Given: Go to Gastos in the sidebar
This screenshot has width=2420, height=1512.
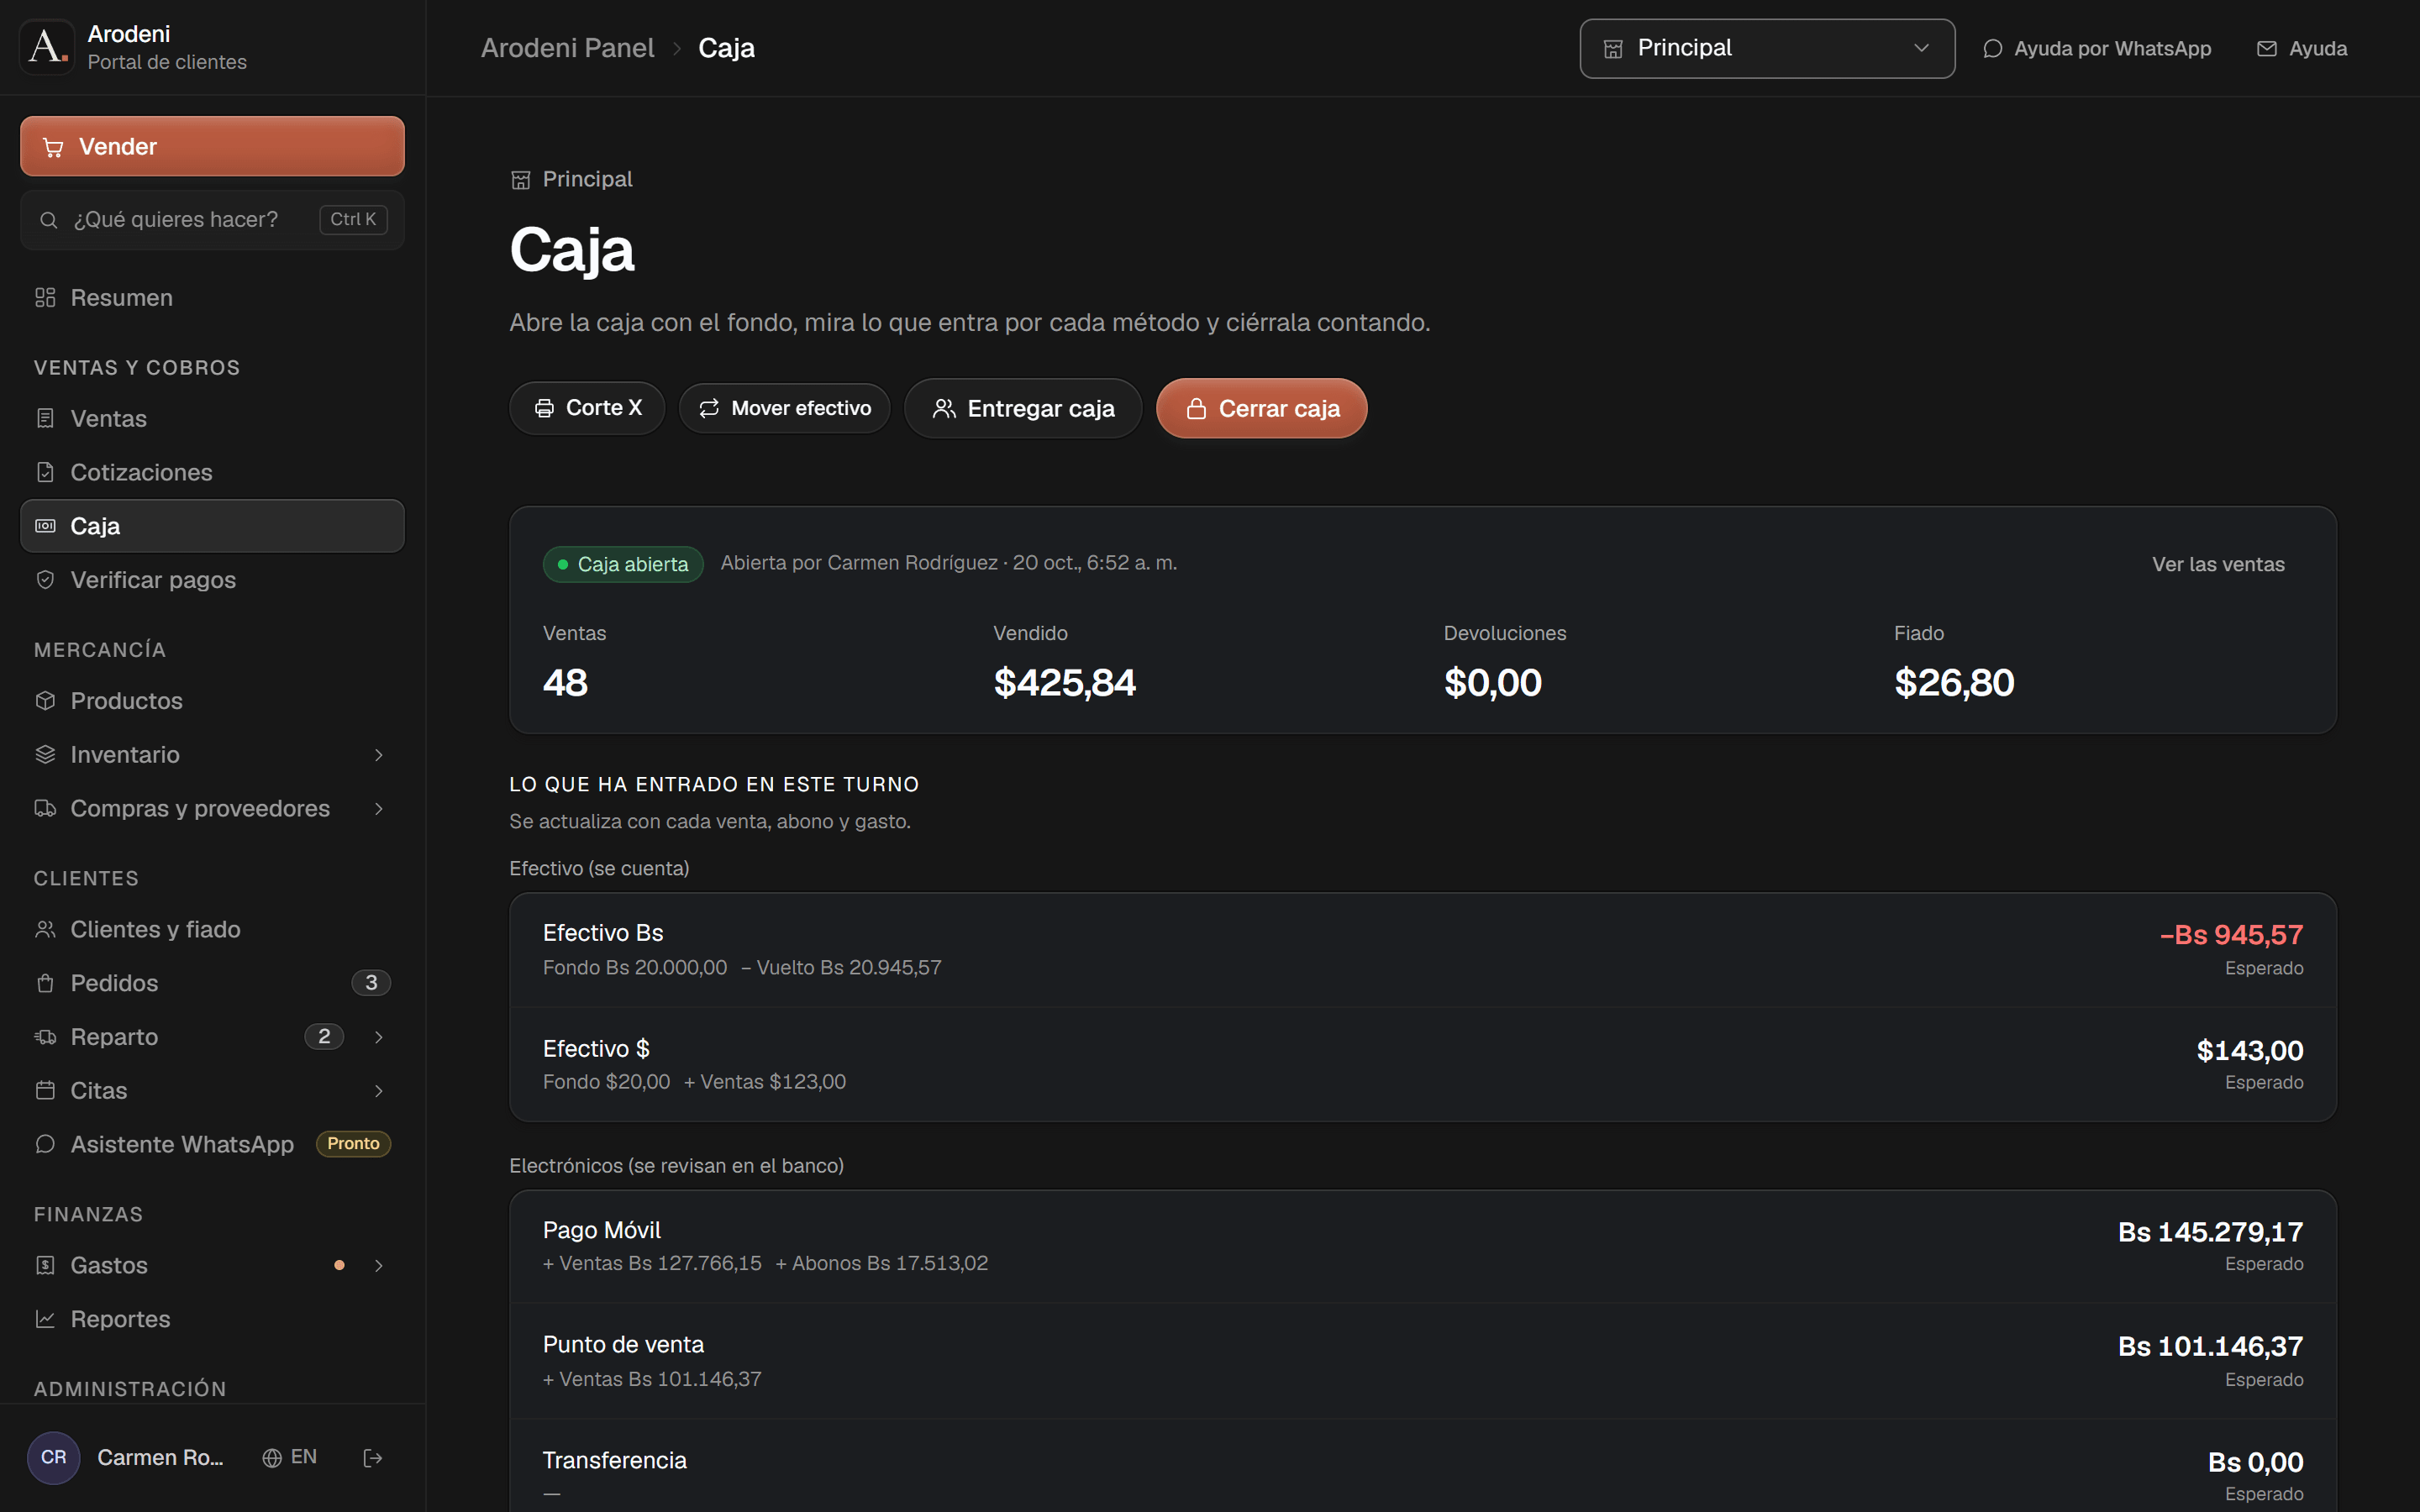Looking at the screenshot, I should coord(212,1266).
